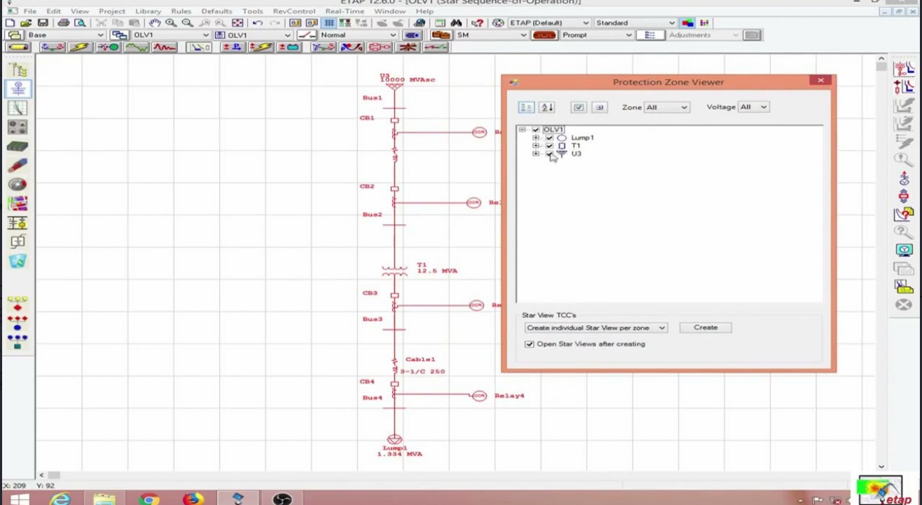The image size is (922, 505).
Task: Select the Lump1 load symbol on the diagram
Action: [x=395, y=440]
